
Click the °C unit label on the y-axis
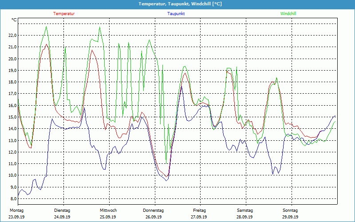14,20
